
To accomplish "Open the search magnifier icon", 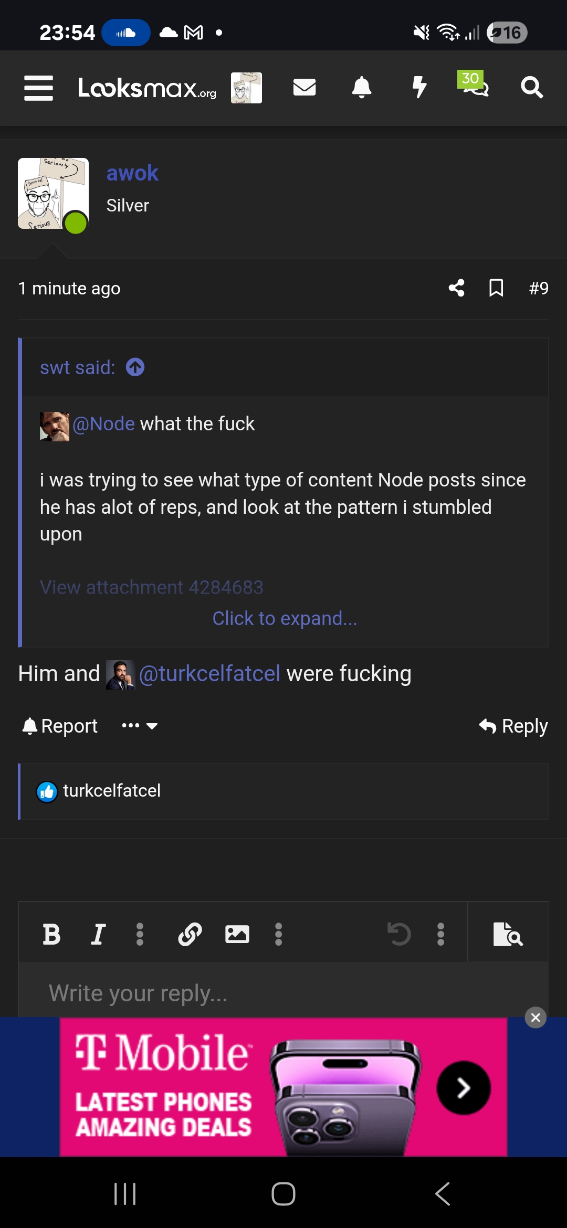I will click(x=531, y=87).
